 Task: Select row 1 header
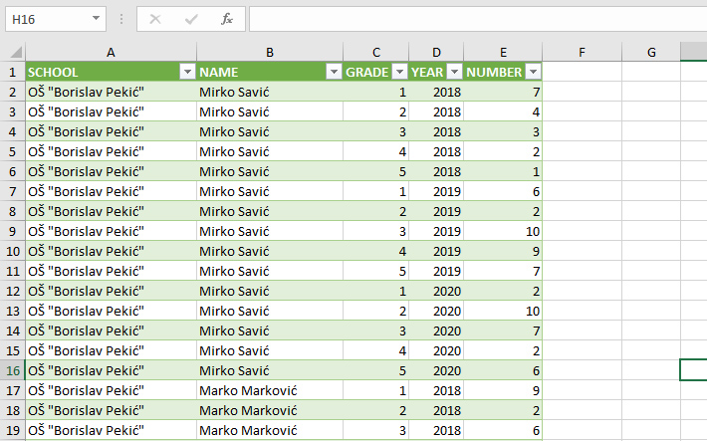click(13, 72)
